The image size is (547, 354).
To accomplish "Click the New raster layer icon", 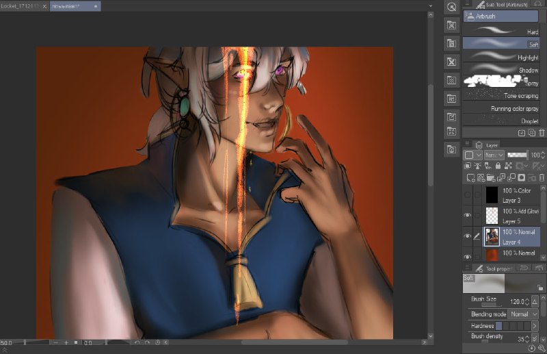I will click(470, 178).
